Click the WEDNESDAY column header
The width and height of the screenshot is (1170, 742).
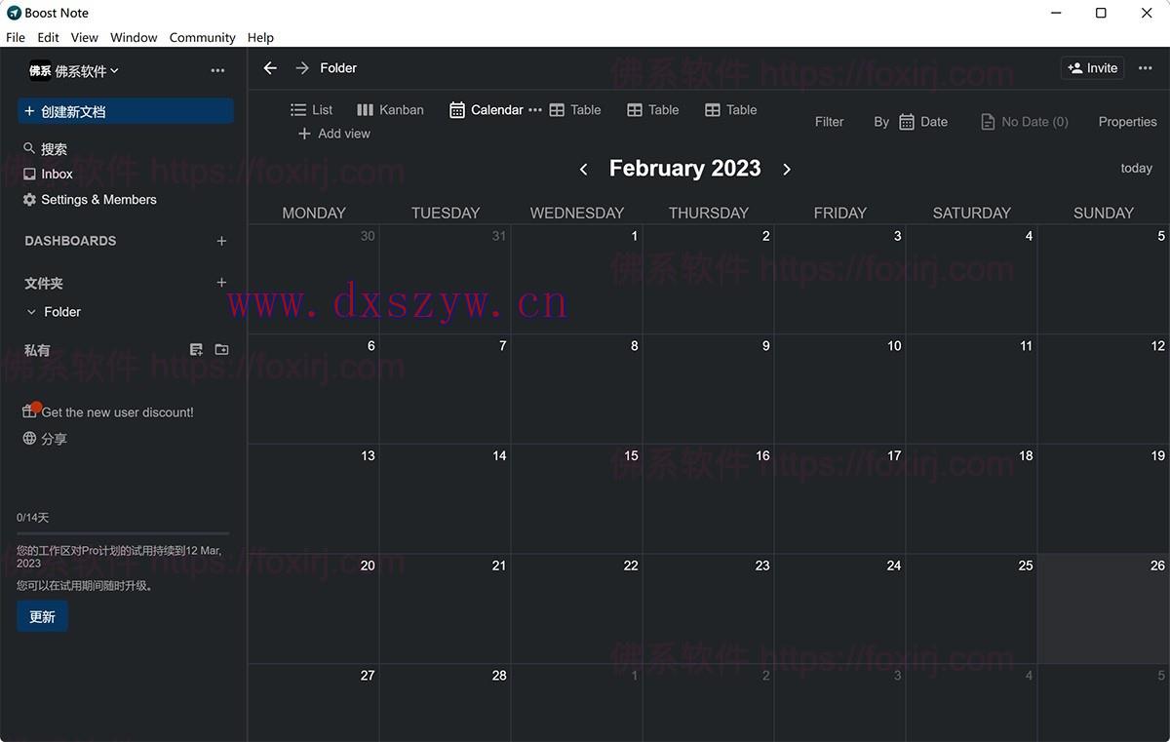(577, 213)
